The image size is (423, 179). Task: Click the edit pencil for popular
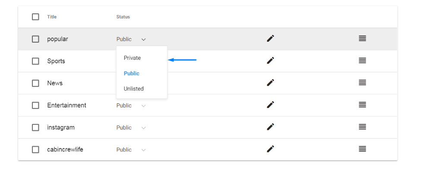pos(270,39)
